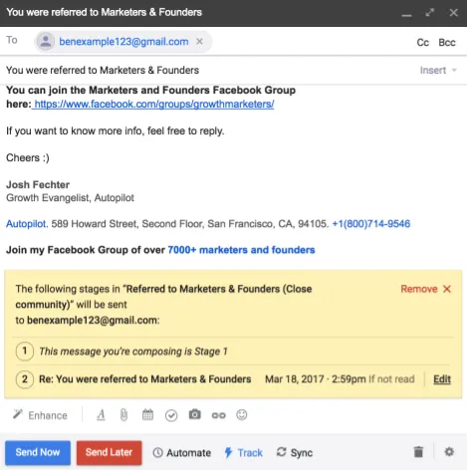Image resolution: width=470 pixels, height=472 pixels.
Task: Toggle email tracking with the Track button
Action: [244, 453]
